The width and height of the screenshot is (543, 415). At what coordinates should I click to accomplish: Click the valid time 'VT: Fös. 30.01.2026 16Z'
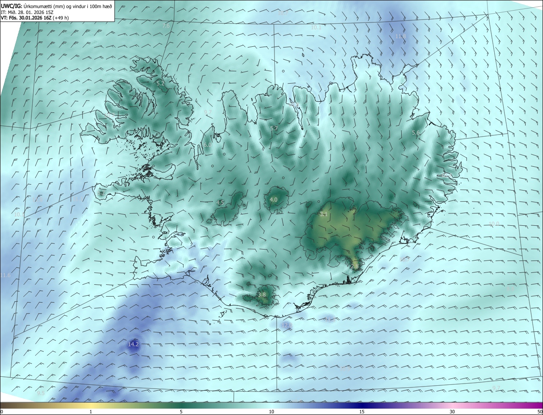27,18
